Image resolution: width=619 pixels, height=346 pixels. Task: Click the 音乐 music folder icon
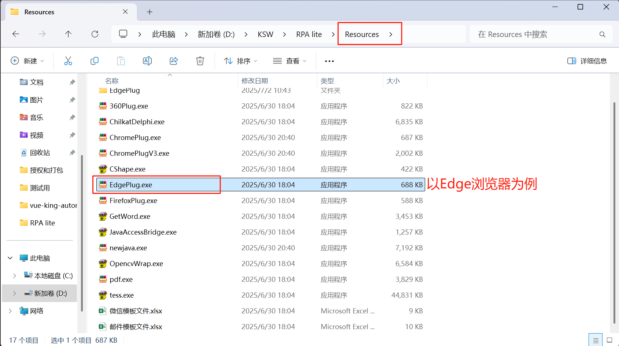tap(24, 117)
